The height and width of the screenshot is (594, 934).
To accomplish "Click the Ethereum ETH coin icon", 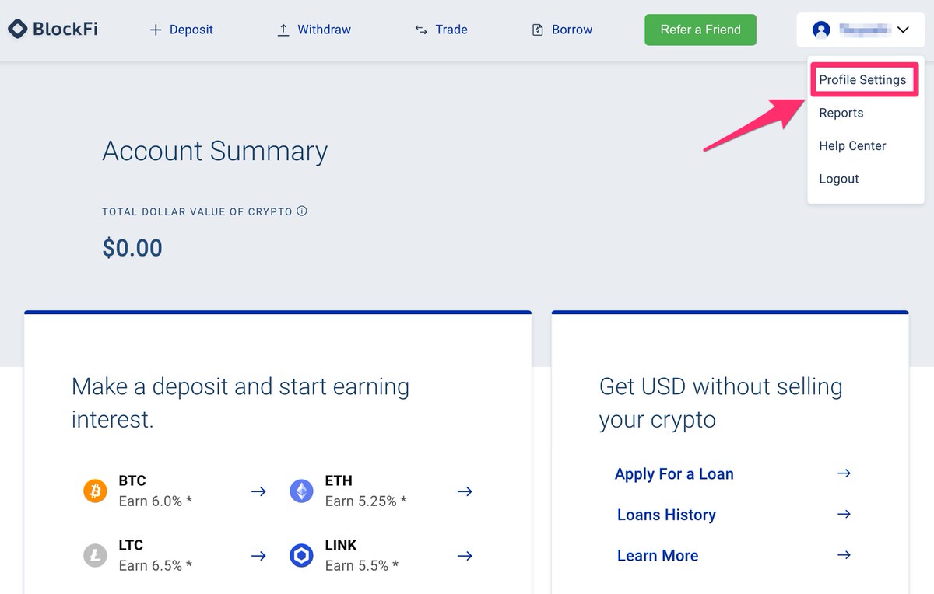I will click(x=301, y=491).
